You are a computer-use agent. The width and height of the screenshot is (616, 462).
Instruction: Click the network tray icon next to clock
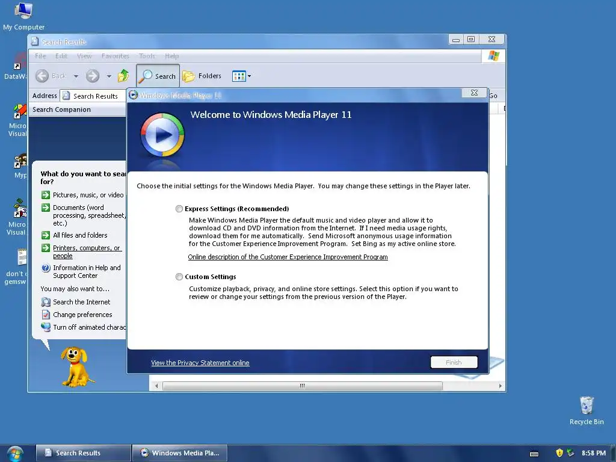pyautogui.click(x=570, y=453)
